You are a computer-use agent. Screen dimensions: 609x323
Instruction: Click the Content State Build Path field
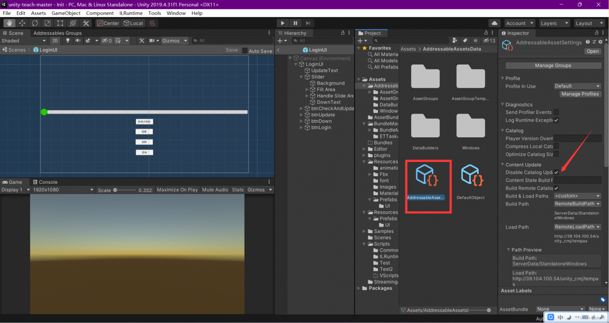click(x=577, y=180)
